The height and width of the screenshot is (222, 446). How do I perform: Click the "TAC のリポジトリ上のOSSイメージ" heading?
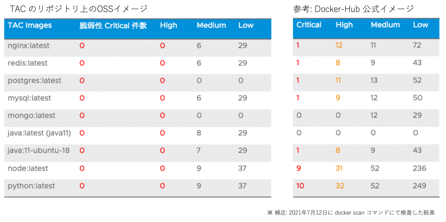79,9
